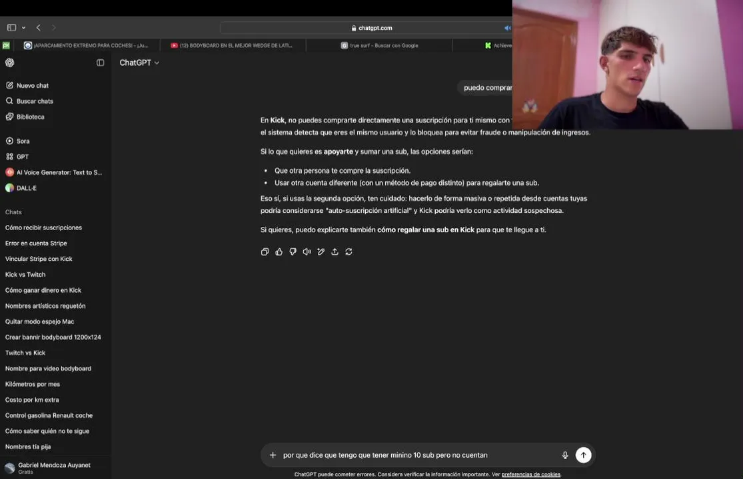Expand the ChatGPT model dropdown
Screen dimensions: 743x479
(139, 63)
